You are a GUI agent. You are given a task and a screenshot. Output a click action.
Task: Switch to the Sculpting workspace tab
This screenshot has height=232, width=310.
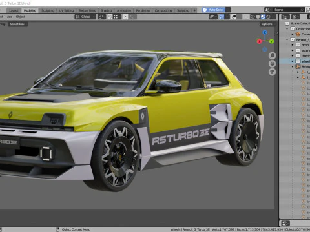coord(48,10)
